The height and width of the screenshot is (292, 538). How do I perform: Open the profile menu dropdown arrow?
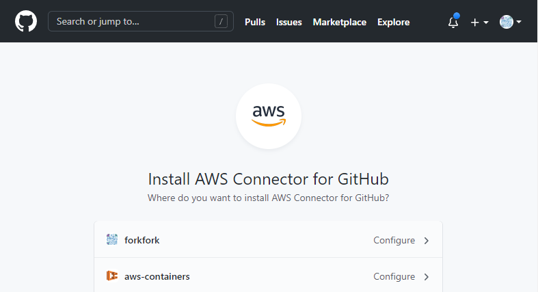click(x=519, y=22)
